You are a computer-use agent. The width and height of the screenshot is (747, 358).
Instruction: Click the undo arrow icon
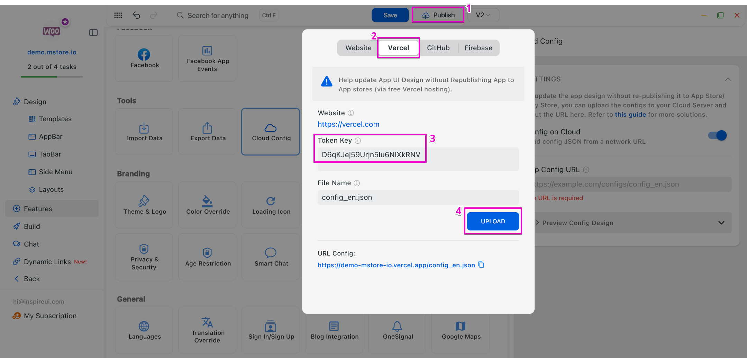click(x=136, y=15)
